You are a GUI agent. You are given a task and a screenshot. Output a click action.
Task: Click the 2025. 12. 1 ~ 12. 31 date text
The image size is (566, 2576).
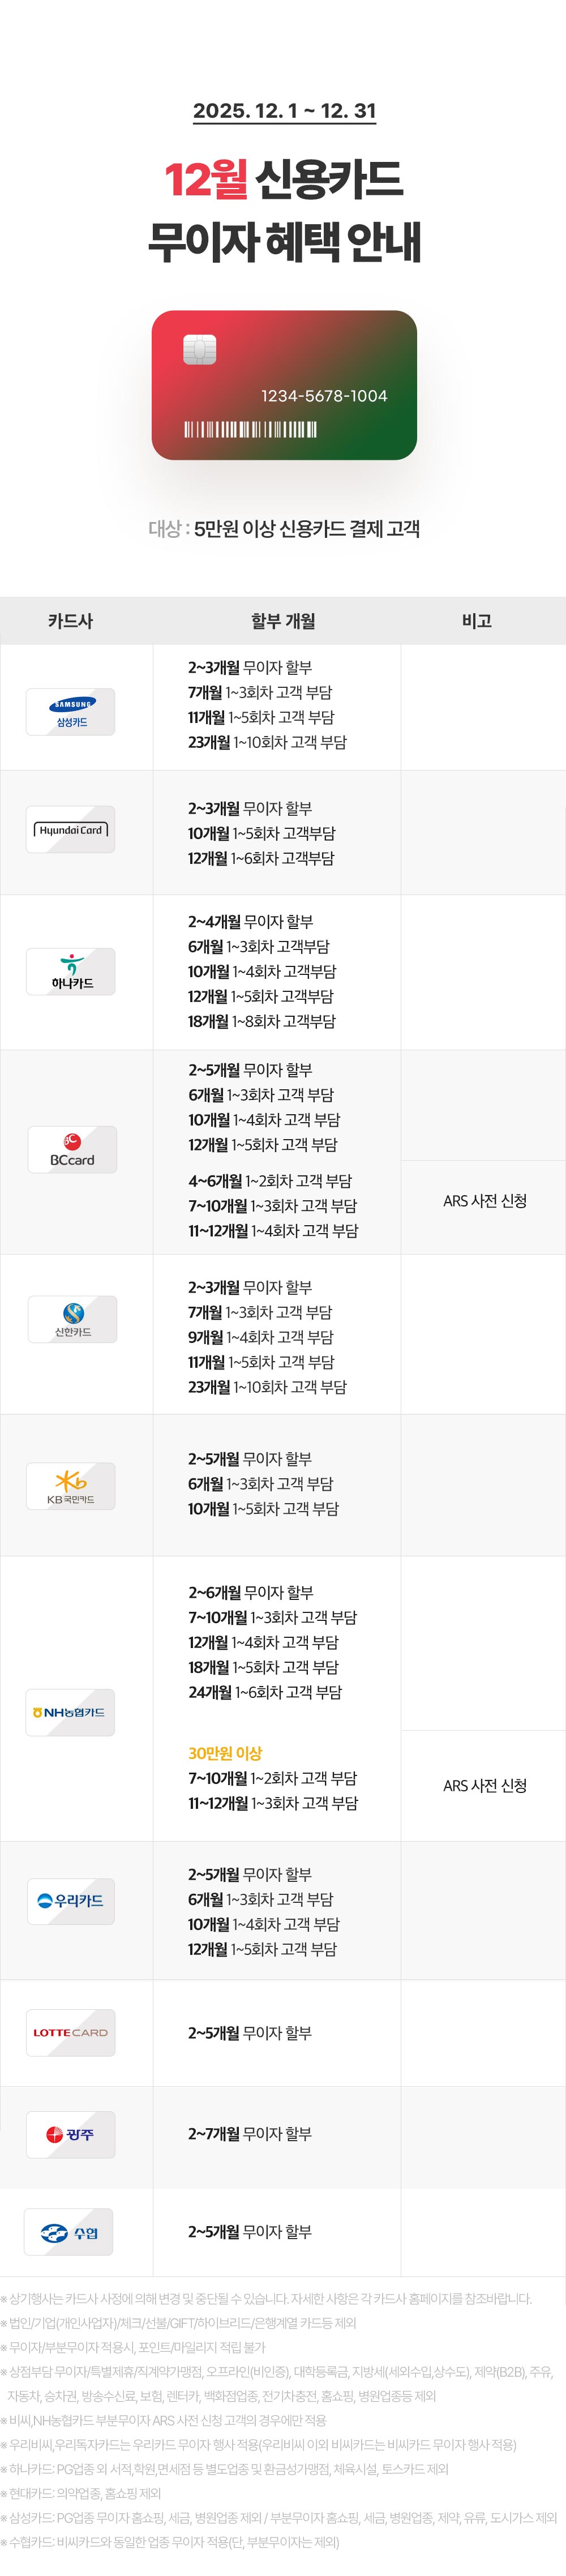[284, 111]
